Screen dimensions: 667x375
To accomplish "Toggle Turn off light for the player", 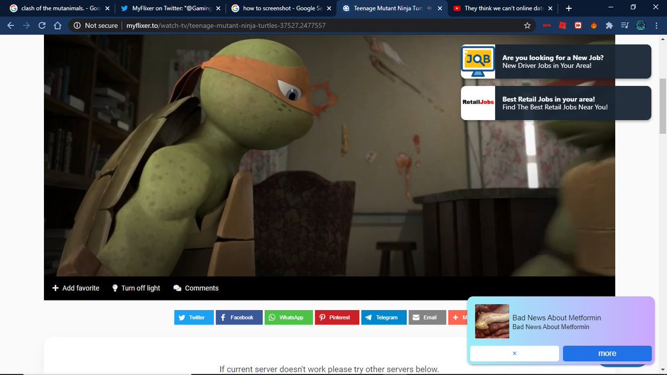I will coord(136,288).
